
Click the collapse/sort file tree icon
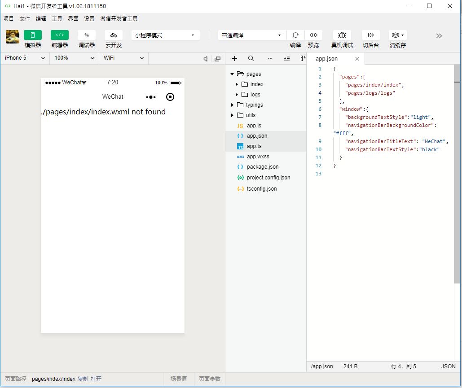[287, 59]
